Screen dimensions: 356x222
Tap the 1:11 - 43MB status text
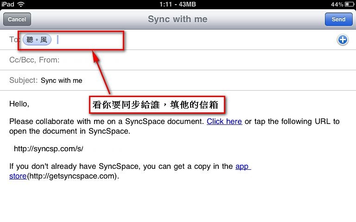(178, 4)
